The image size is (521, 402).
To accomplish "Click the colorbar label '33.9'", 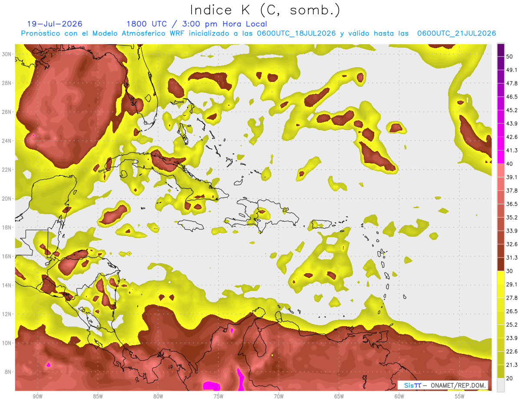I will pyautogui.click(x=511, y=231).
